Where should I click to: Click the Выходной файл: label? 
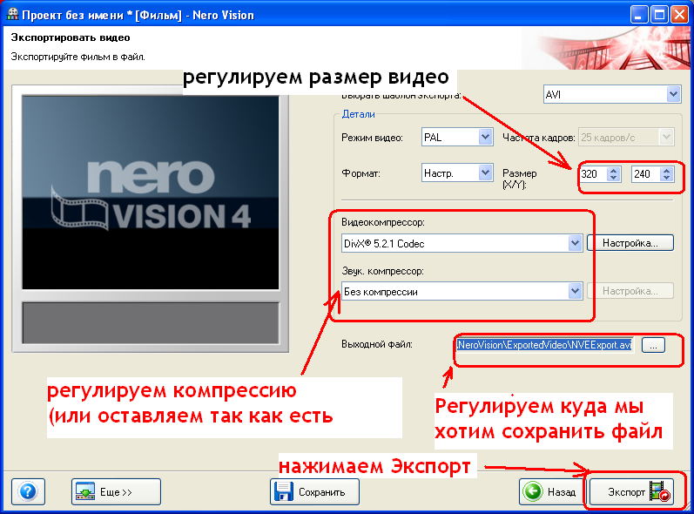tap(377, 344)
